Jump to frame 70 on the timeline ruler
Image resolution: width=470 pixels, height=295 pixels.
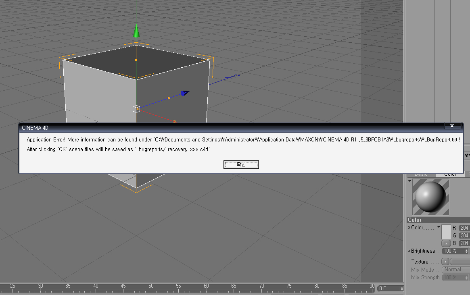coord(262,286)
